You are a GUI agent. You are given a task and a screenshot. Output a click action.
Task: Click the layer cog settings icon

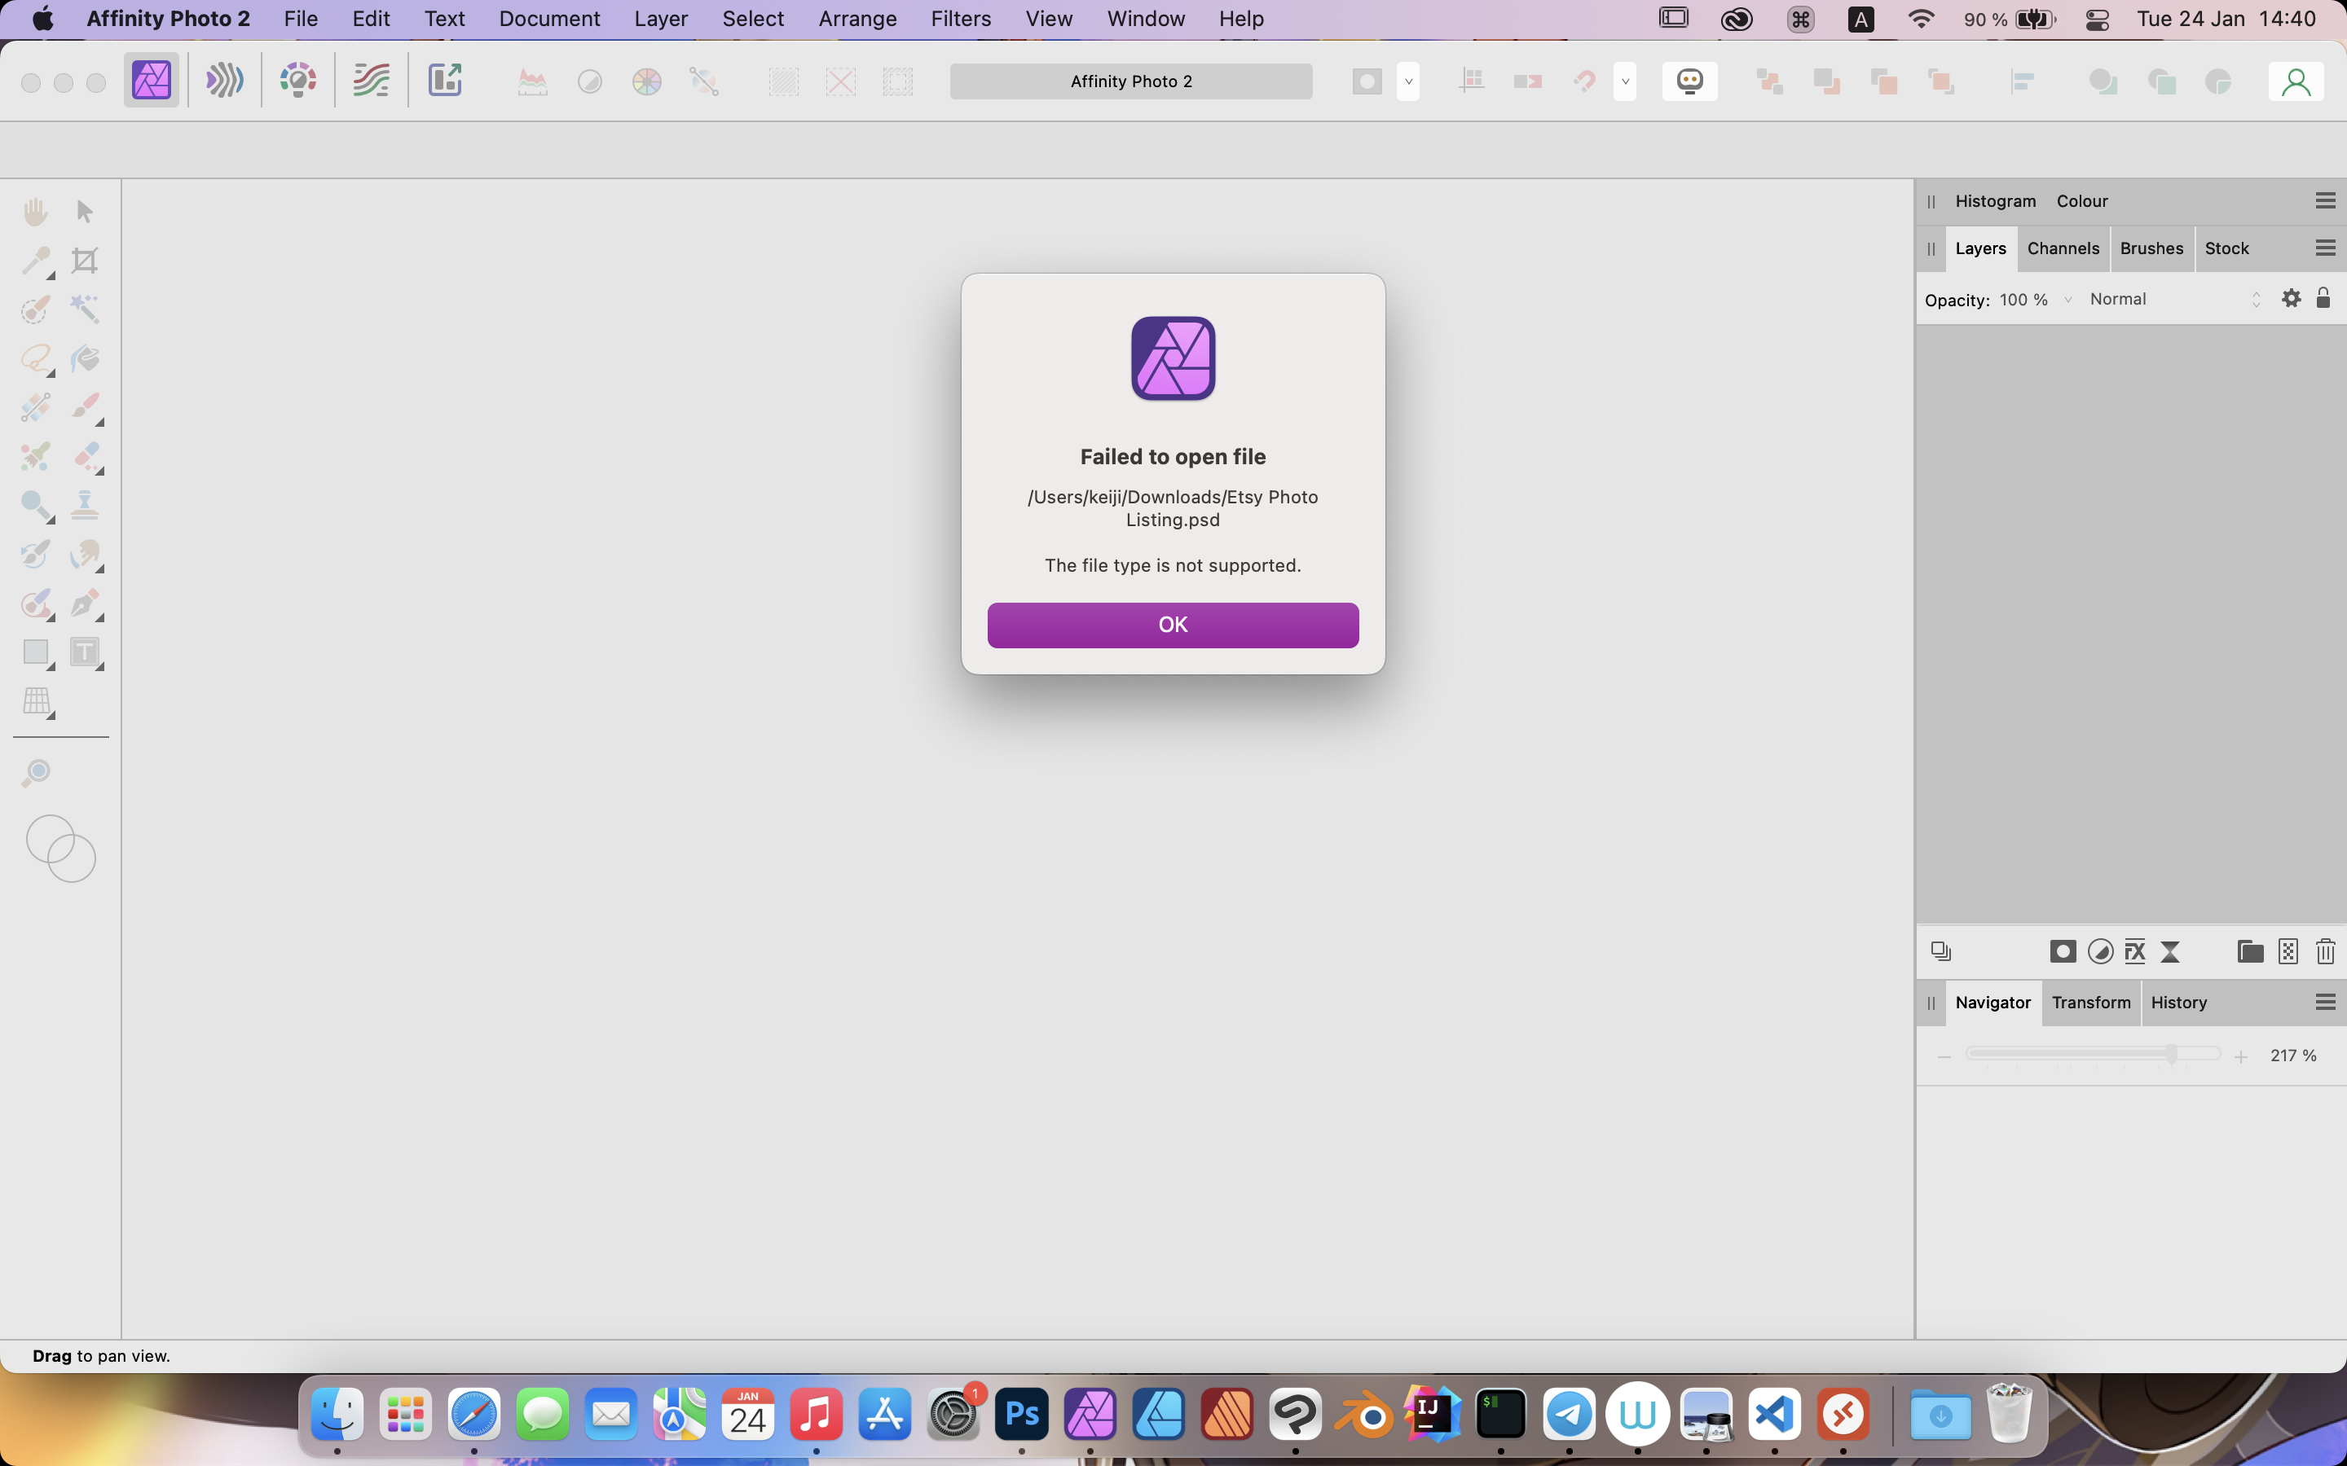click(2291, 299)
